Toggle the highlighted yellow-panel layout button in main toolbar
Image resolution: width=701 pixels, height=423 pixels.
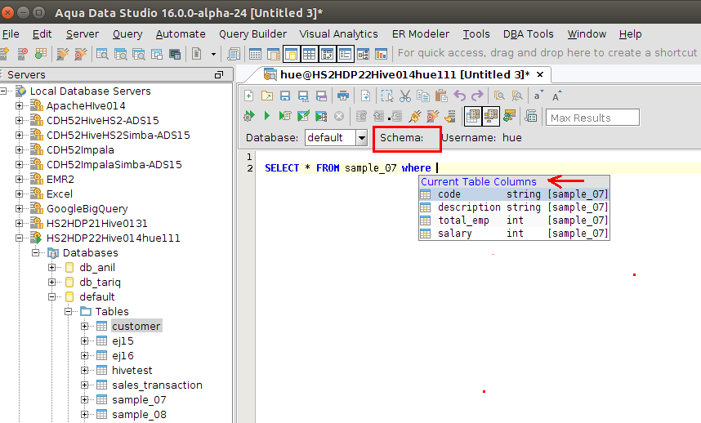coord(292,54)
